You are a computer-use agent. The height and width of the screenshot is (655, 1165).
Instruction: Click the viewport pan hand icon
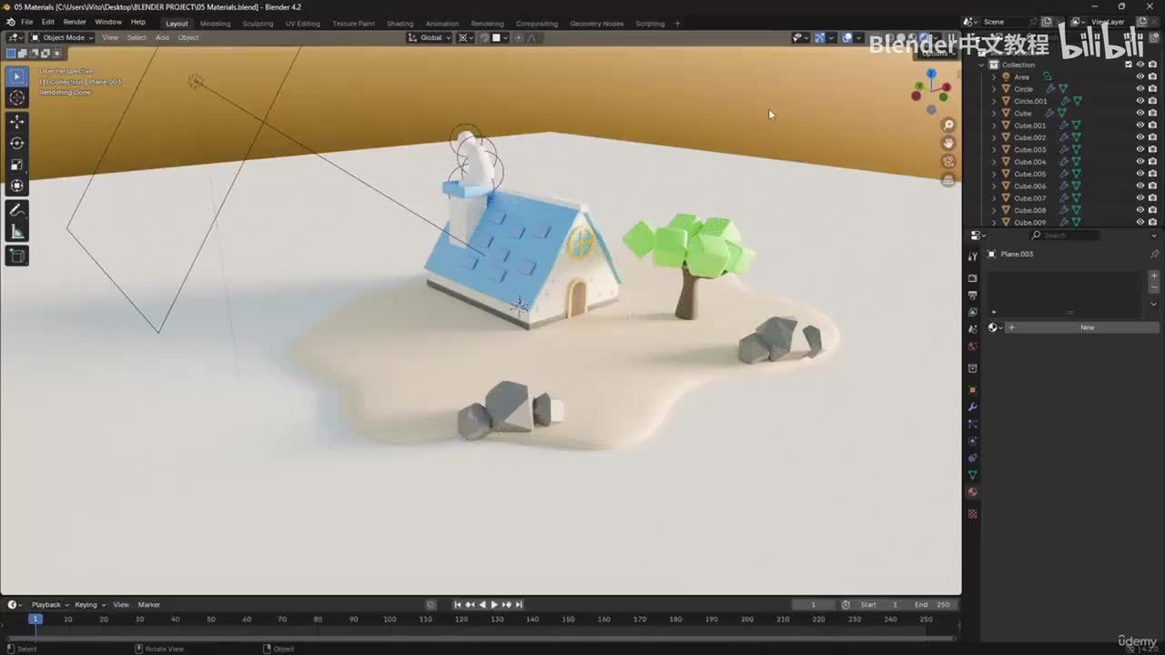coord(948,143)
